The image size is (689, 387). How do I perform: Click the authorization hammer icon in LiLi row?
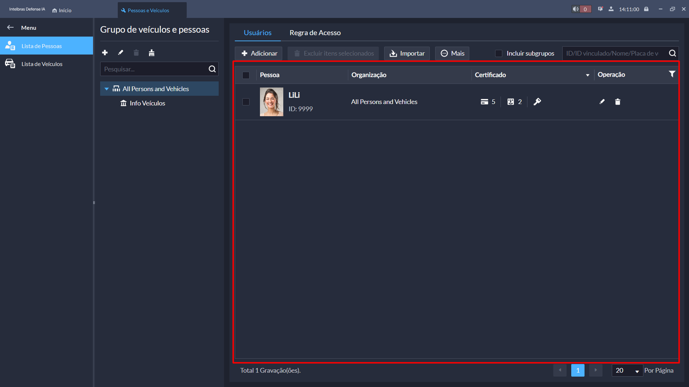(537, 102)
